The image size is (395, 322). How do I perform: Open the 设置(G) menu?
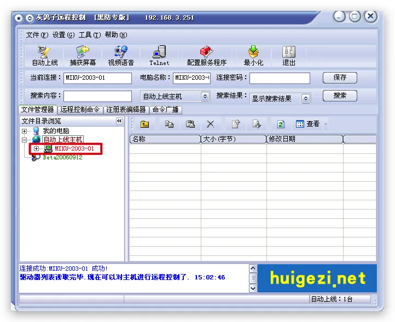pyautogui.click(x=63, y=35)
